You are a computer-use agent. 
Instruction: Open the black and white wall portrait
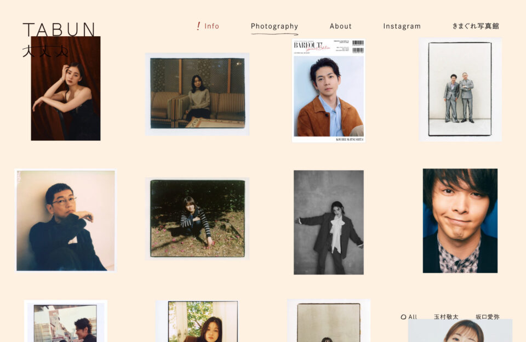pos(329,222)
